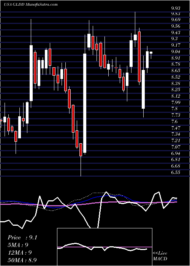Click the 8.12 price axis label
Screen dimensions: 190x266
pyautogui.click(x=176, y=96)
